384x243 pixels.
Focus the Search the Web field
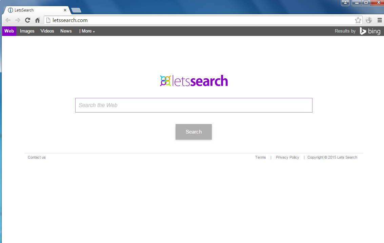click(194, 105)
